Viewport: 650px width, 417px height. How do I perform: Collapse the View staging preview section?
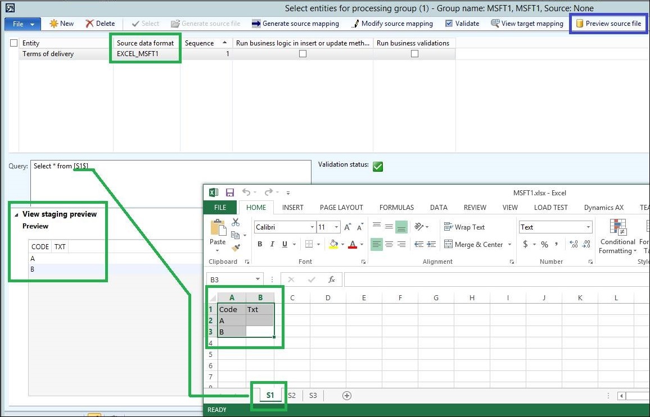[x=16, y=214]
